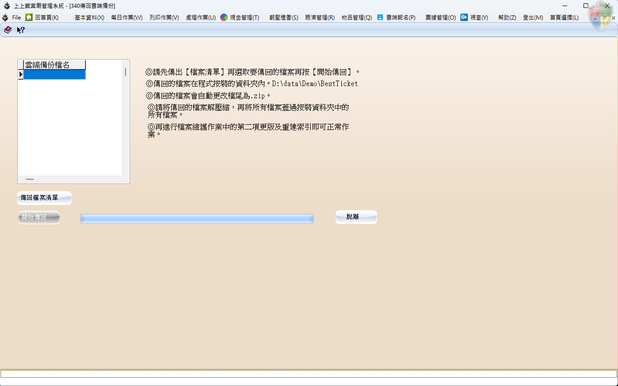Open the 票據管理(O) menu
Viewport: 618px width, 386px height.
point(439,17)
